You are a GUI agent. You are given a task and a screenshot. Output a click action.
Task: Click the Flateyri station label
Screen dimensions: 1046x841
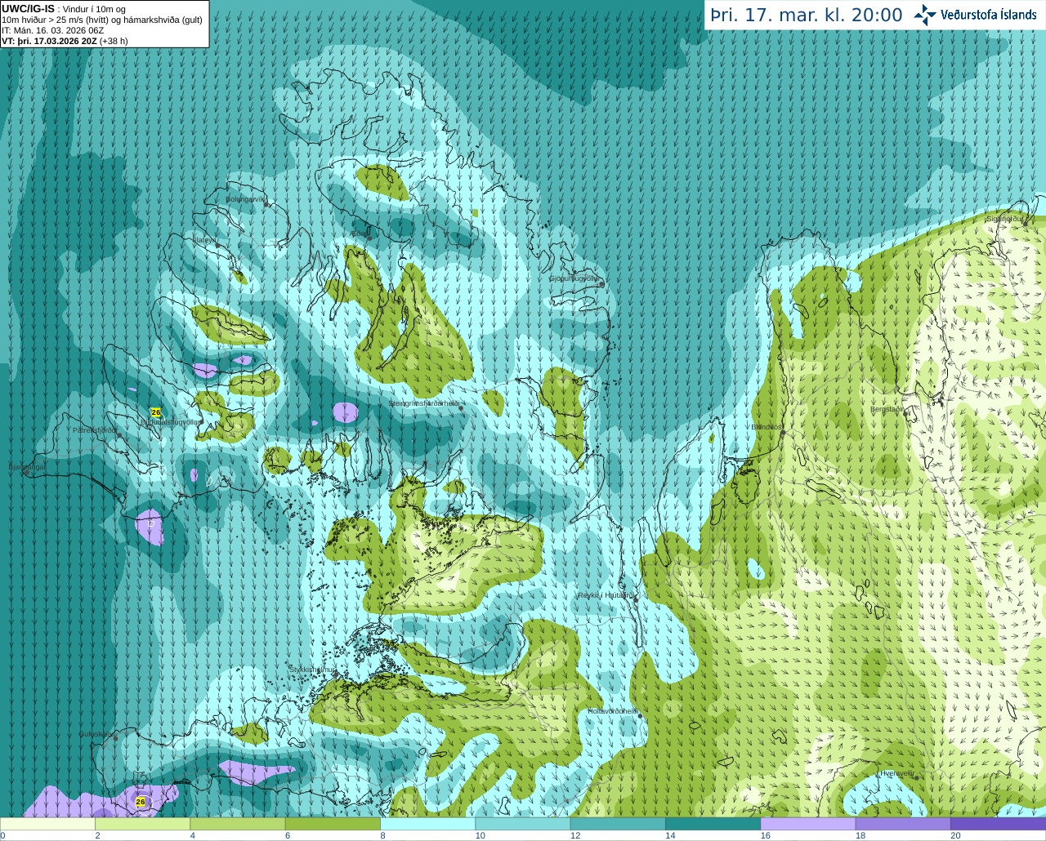(204, 240)
